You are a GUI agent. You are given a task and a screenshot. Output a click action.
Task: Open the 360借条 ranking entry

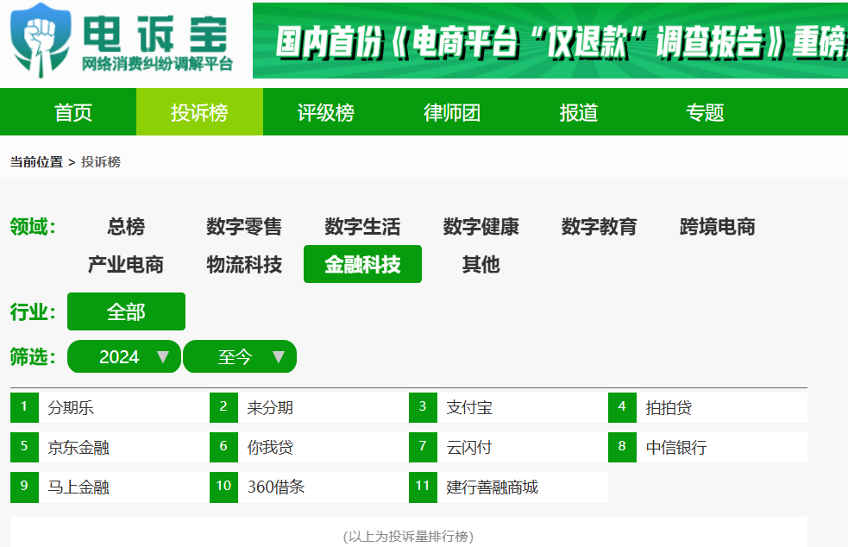coord(310,487)
